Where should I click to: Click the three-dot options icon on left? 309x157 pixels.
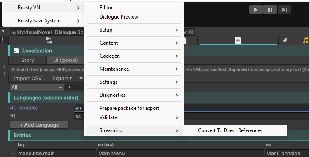pos(3,40)
